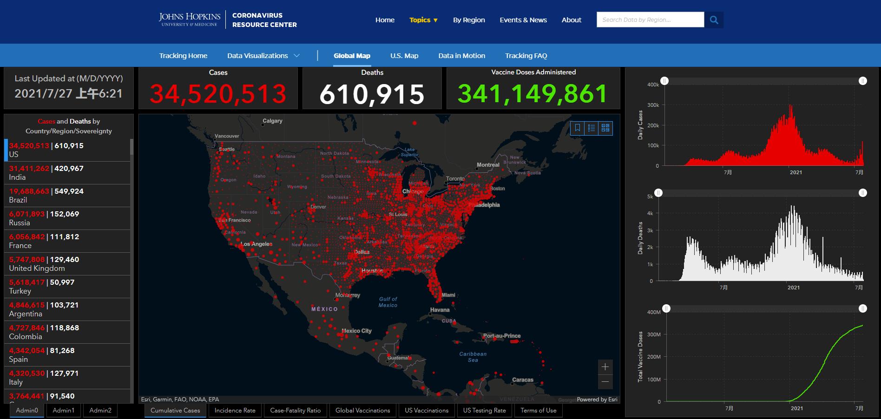The height and width of the screenshot is (419, 881).
Task: Click Daily Cases chart right range handle
Action: pyautogui.click(x=863, y=81)
